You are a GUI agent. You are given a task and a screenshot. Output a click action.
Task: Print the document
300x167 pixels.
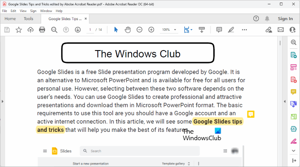pos(42,30)
